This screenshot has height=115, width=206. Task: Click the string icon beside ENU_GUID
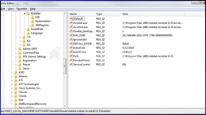tap(71, 35)
